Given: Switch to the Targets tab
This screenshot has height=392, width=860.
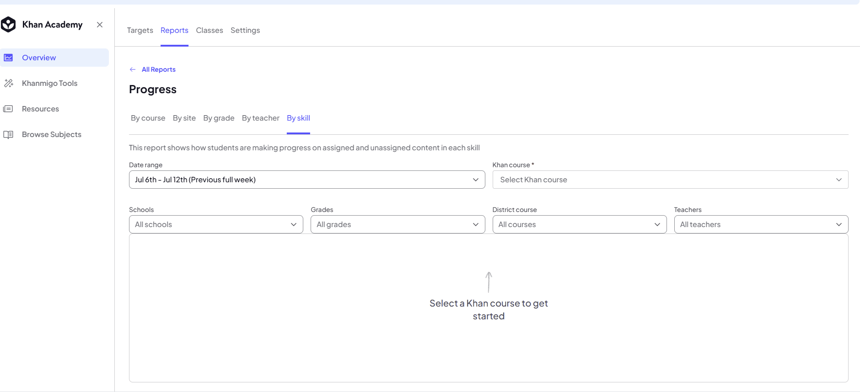Looking at the screenshot, I should pyautogui.click(x=140, y=30).
